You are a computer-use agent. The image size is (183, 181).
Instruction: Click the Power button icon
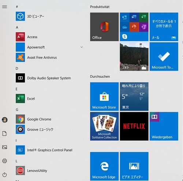[4, 175]
